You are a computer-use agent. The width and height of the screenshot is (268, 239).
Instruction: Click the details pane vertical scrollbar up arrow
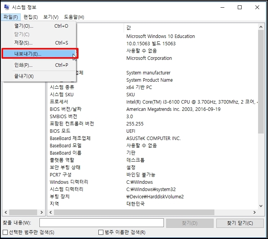(261, 27)
